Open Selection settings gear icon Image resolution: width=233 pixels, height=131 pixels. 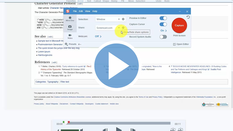coord(123,19)
